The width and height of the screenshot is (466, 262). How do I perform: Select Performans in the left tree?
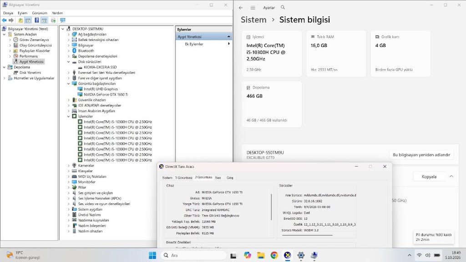pos(29,56)
